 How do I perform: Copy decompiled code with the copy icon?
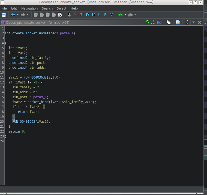tap(169, 22)
